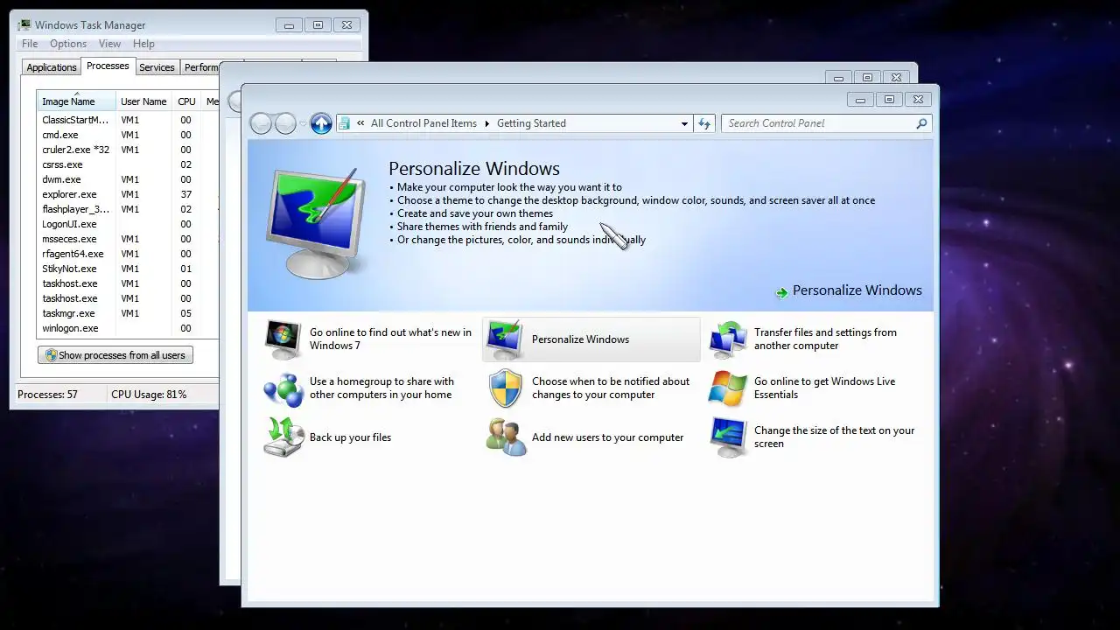Select the ClassicStartM... process row
This screenshot has width=1120, height=630.
127,120
